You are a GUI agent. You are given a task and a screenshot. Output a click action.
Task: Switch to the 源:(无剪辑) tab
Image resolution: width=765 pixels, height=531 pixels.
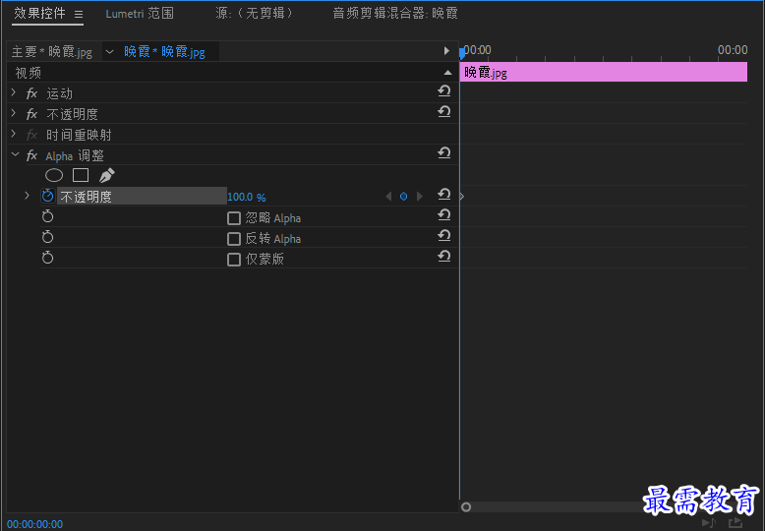click(255, 13)
